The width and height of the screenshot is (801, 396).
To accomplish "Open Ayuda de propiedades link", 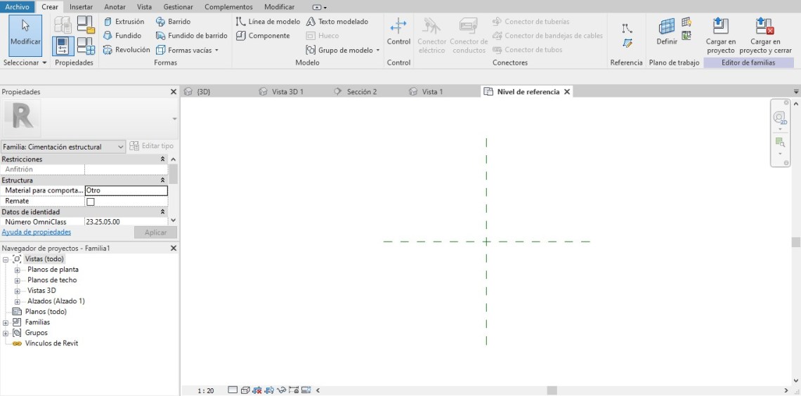I will (36, 232).
